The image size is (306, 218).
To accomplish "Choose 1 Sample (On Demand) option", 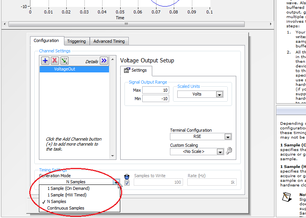I will (69, 188).
